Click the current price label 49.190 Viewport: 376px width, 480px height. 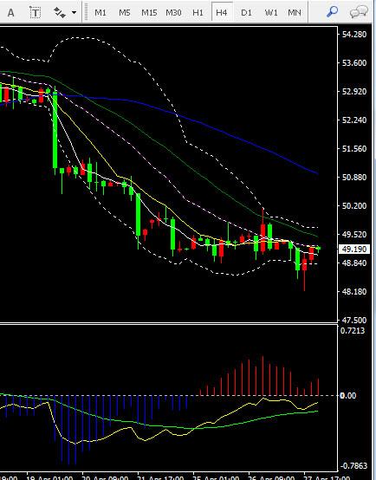[x=354, y=250]
